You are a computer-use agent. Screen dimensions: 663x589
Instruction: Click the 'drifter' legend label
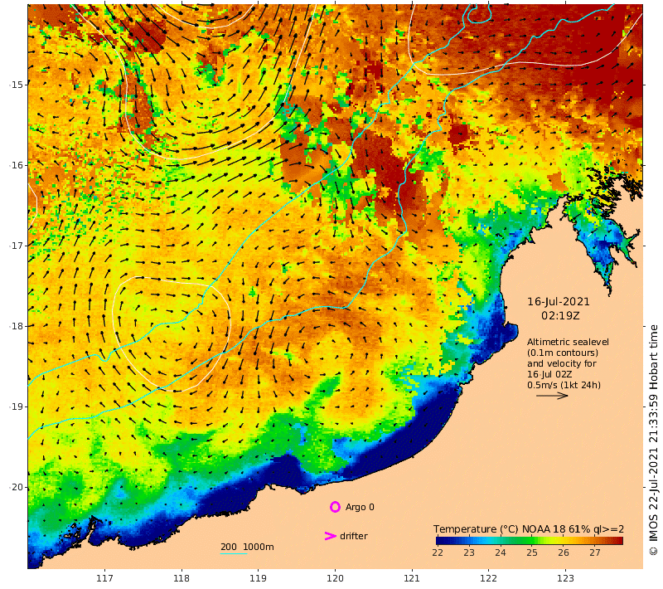pos(354,536)
